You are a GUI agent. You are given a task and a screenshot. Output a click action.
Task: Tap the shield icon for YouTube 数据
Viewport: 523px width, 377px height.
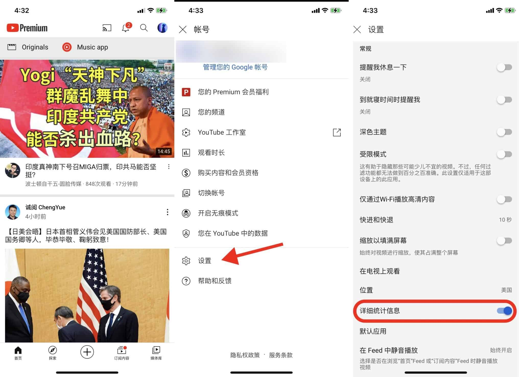[x=186, y=233]
